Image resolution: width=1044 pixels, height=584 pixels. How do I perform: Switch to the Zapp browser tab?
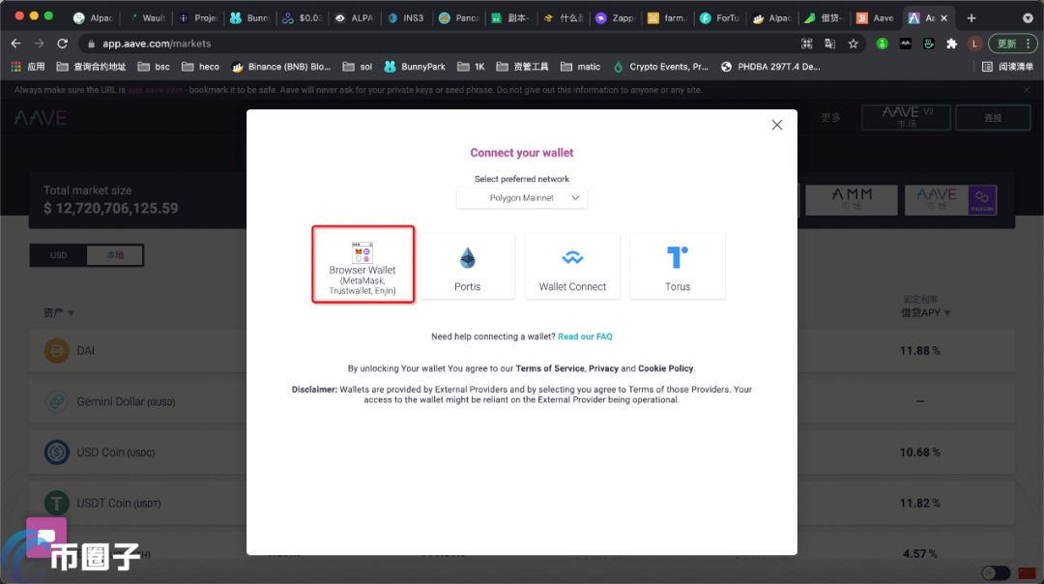615,18
